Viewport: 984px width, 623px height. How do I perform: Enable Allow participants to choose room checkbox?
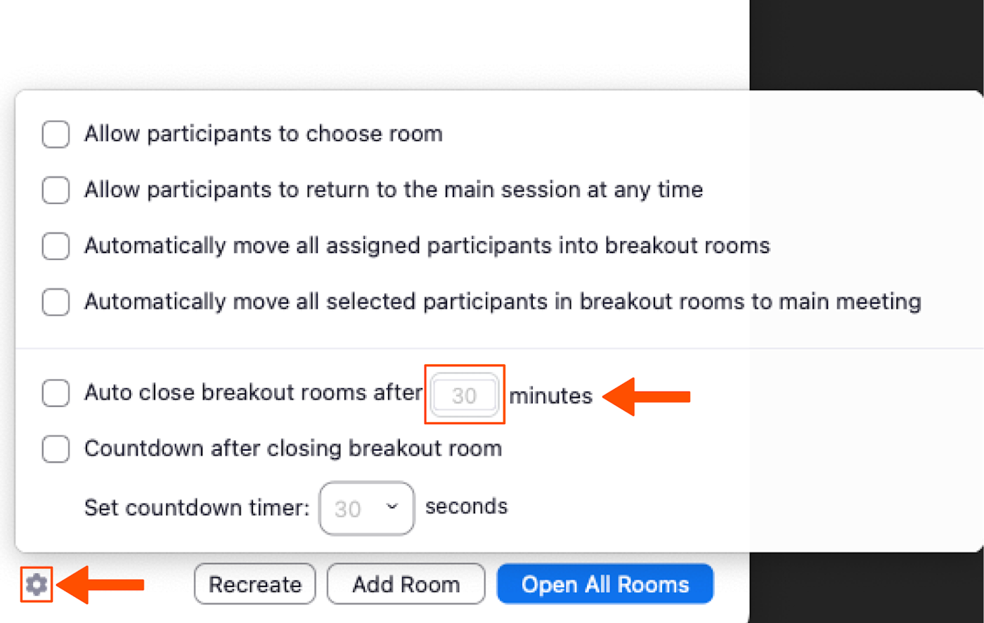(56, 134)
